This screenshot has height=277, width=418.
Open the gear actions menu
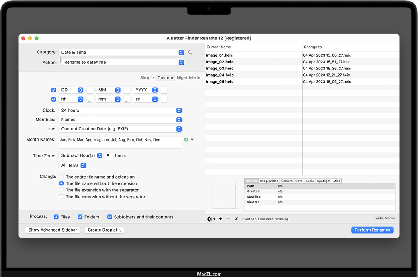pyautogui.click(x=211, y=219)
